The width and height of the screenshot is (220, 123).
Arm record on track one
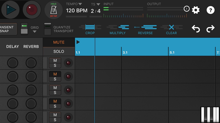[68, 63]
